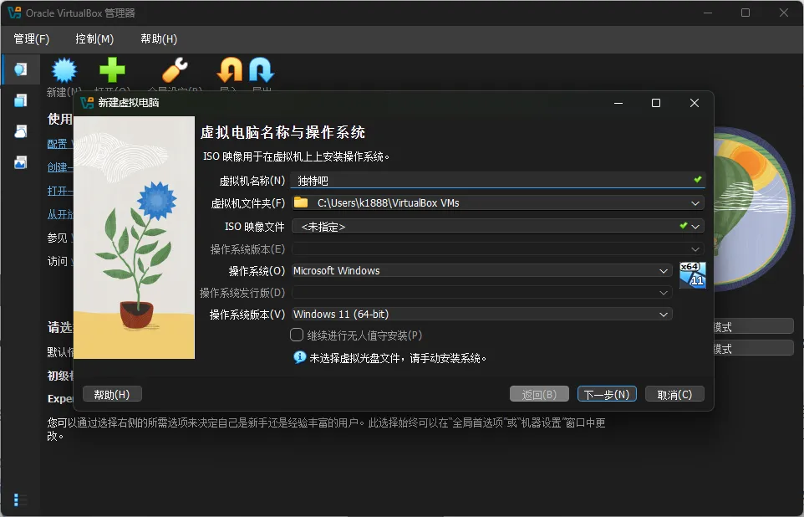Click the 帮助(H) button in the dialog
Screen dimensions: 804x517
[112, 394]
